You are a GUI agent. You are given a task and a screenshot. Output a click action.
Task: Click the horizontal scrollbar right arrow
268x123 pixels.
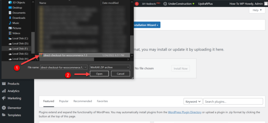(128, 59)
